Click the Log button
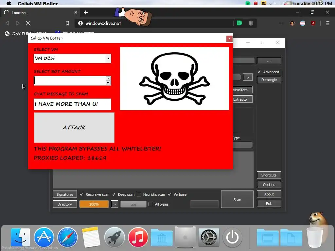The height and width of the screenshot is (251, 335). 133,204
